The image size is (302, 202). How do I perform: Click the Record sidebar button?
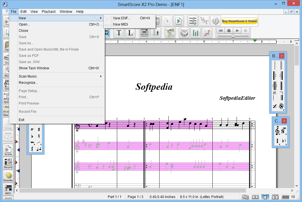[8, 164]
